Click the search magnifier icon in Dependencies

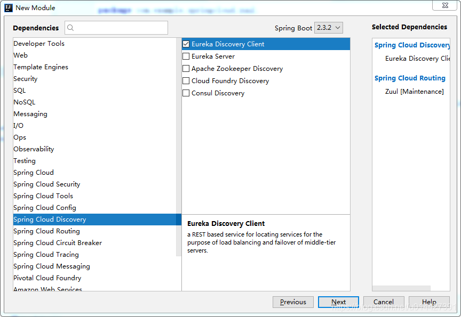tap(70, 28)
